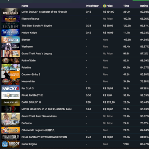The height and width of the screenshot is (149, 149).
Task: Open the Neverwinter title link
Action: (28, 81)
